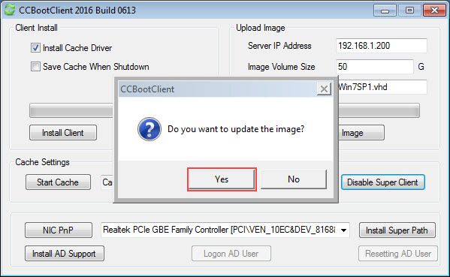This screenshot has height=277, width=450.
Task: Decline image update with No
Action: pyautogui.click(x=294, y=179)
